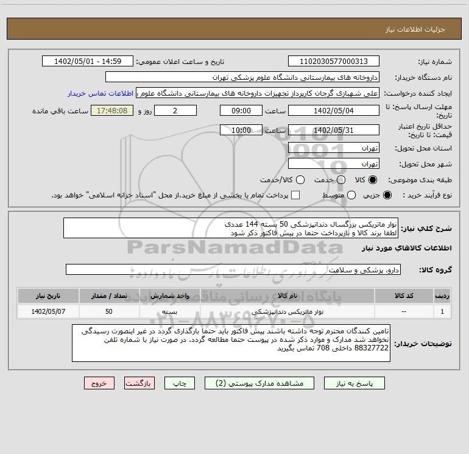Click the 'جزئیات اطلاعات نیاز' page header

pos(415,29)
